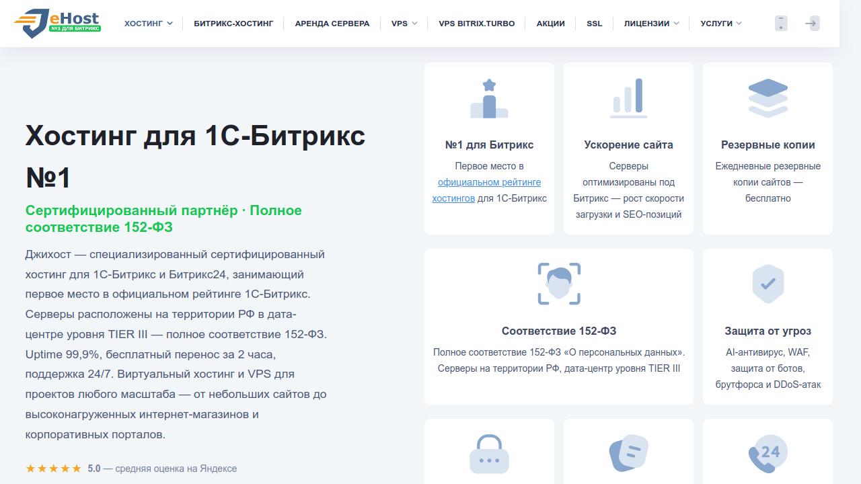
Task: Click the Серверы оптимизированы под Битрикс description
Action: 628,190
